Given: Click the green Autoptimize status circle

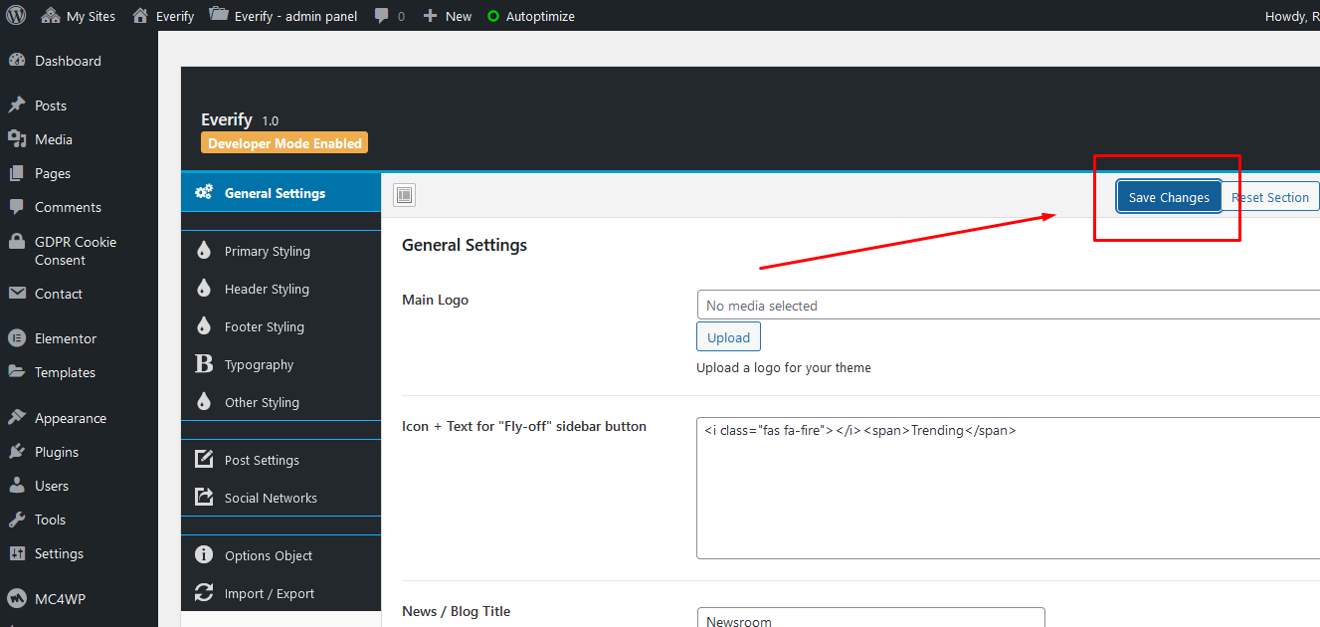Looking at the screenshot, I should pyautogui.click(x=493, y=16).
